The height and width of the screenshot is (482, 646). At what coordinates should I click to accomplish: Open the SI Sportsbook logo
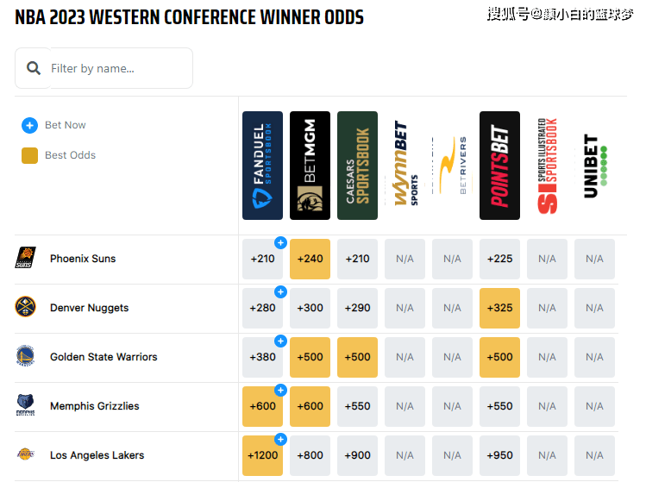547,166
